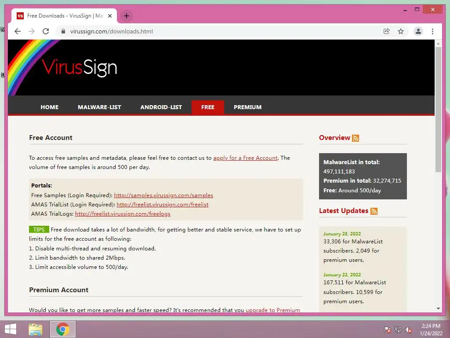Click the Portals: label
Image resolution: width=450 pixels, height=338 pixels.
42,185
